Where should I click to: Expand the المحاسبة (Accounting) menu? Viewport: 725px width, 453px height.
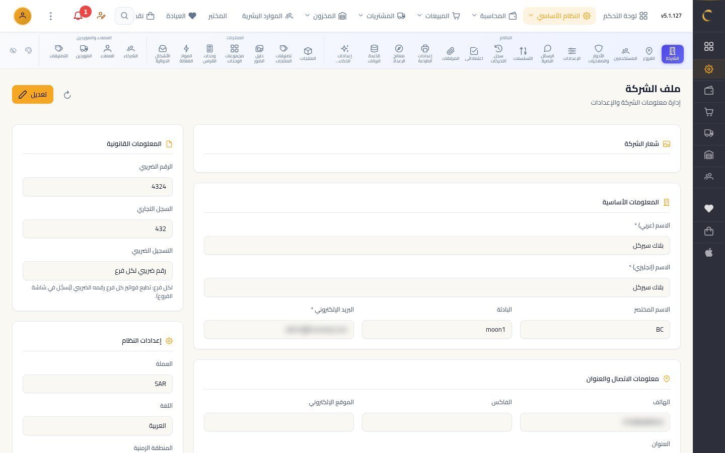tap(494, 16)
